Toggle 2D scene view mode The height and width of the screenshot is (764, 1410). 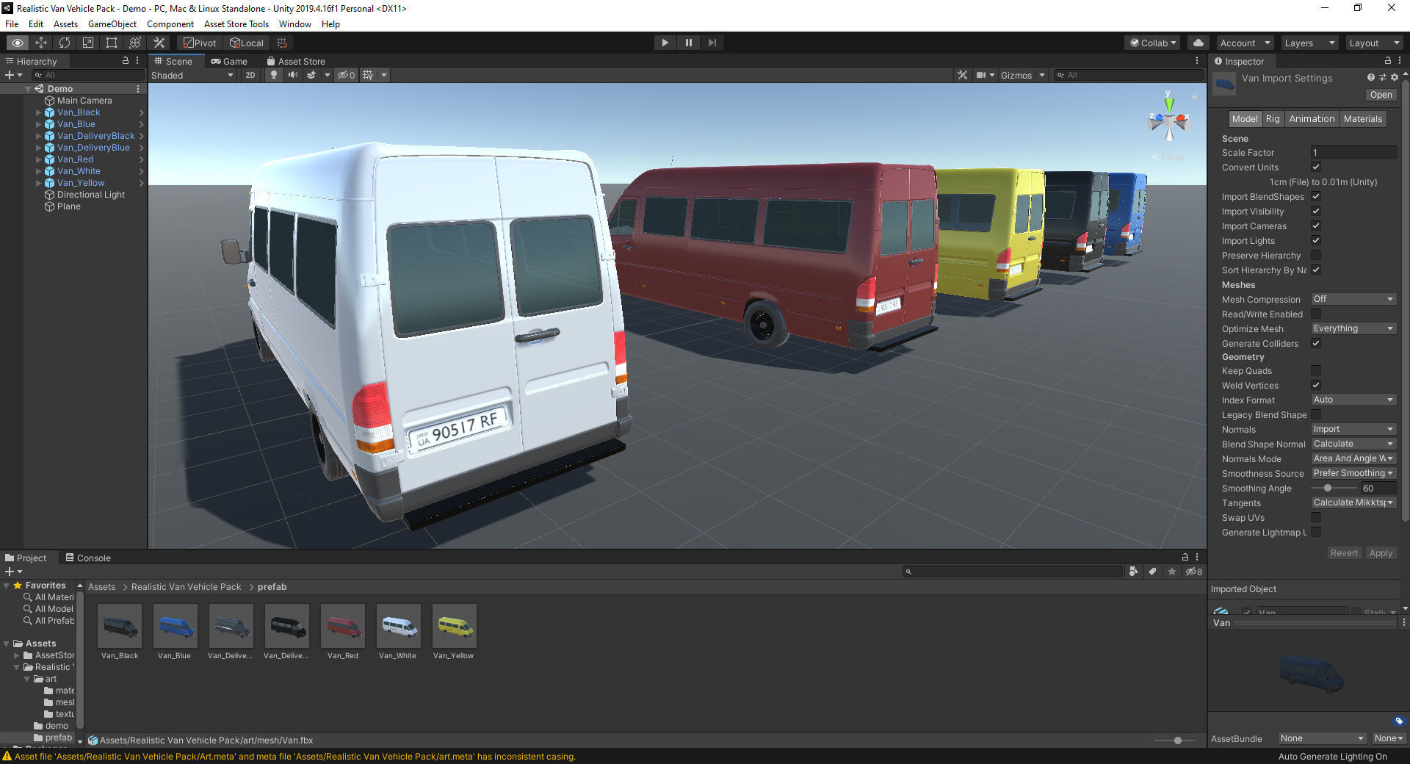pos(250,75)
